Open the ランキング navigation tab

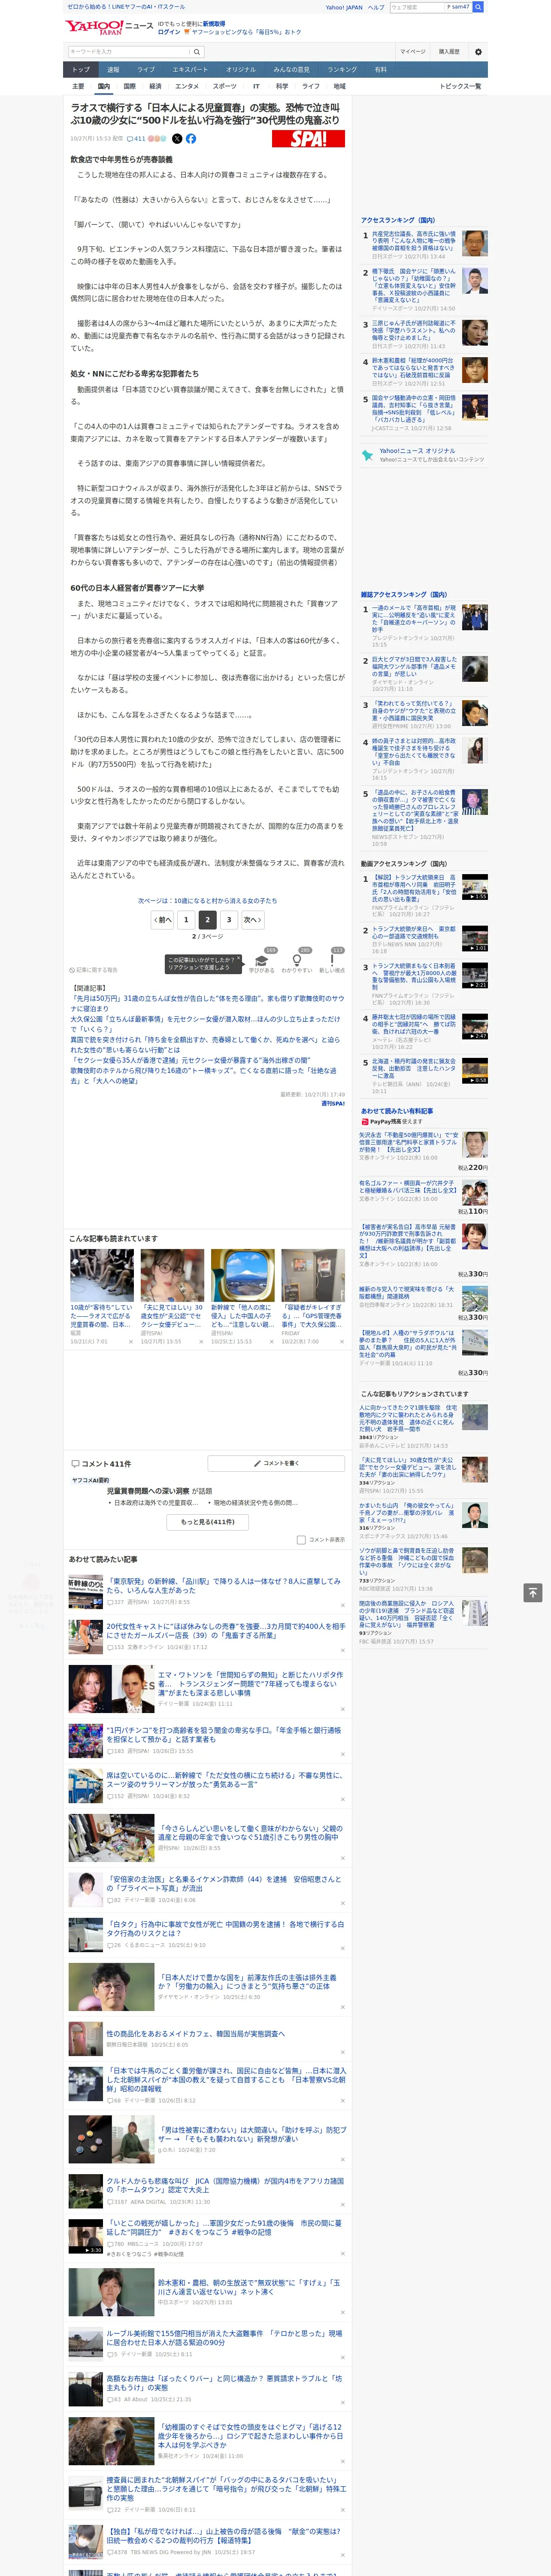[342, 70]
